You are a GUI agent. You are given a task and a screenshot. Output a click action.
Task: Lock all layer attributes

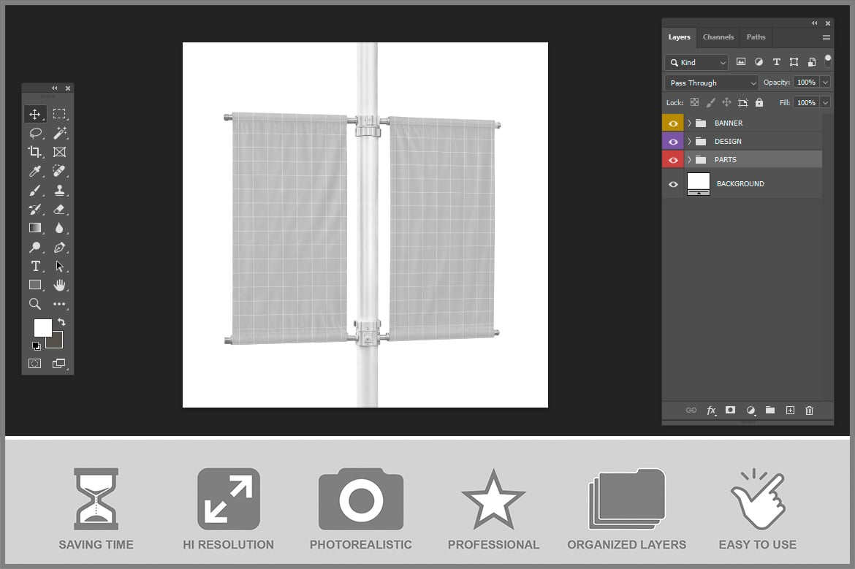pos(759,102)
